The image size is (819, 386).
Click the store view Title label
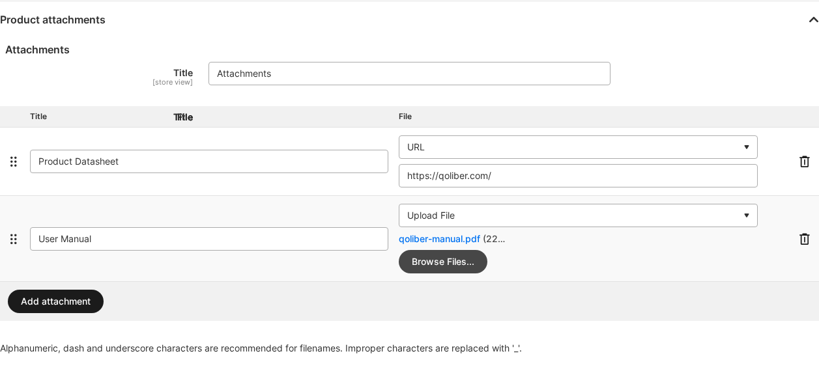pos(182,73)
